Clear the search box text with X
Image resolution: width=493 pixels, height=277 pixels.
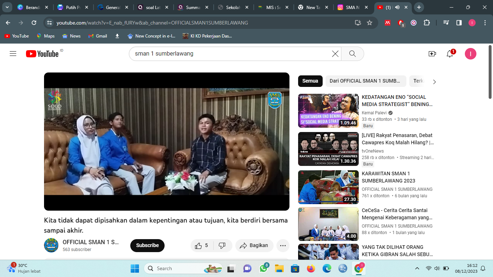(335, 54)
